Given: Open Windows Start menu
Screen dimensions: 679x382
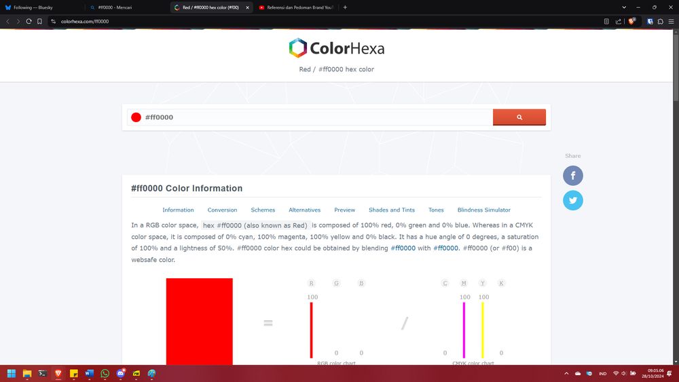Looking at the screenshot, I should (12, 373).
